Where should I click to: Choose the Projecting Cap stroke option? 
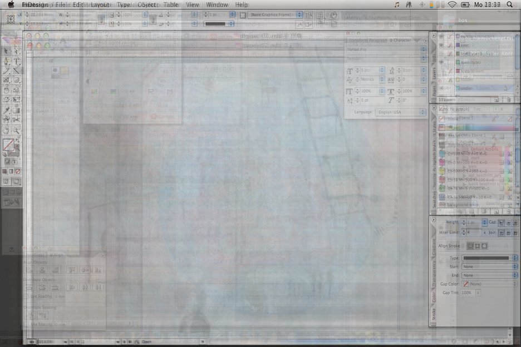click(515, 222)
